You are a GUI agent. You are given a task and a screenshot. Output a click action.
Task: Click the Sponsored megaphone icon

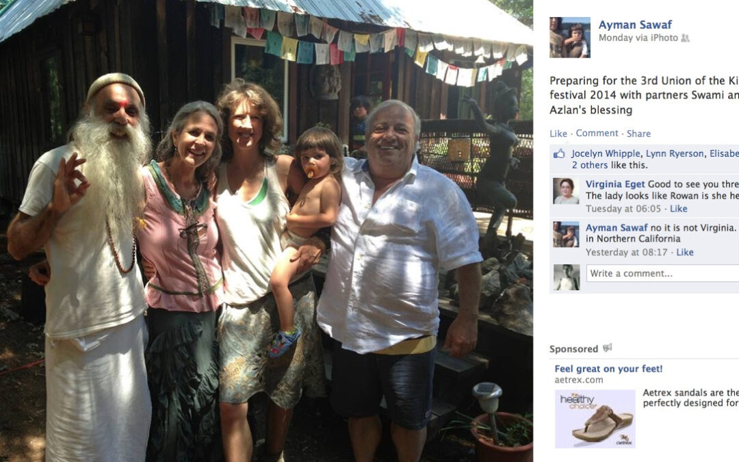tap(607, 348)
